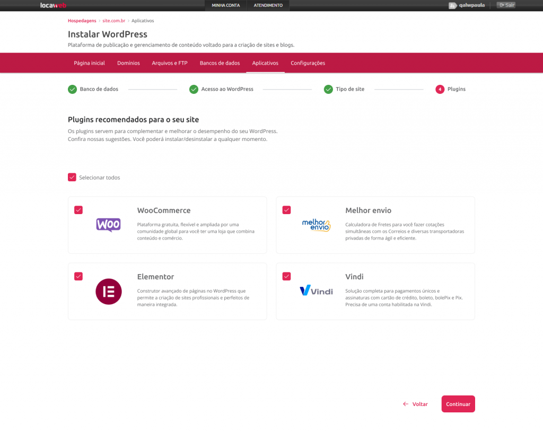
Task: Click the Vindi logo
Action: coord(316,290)
